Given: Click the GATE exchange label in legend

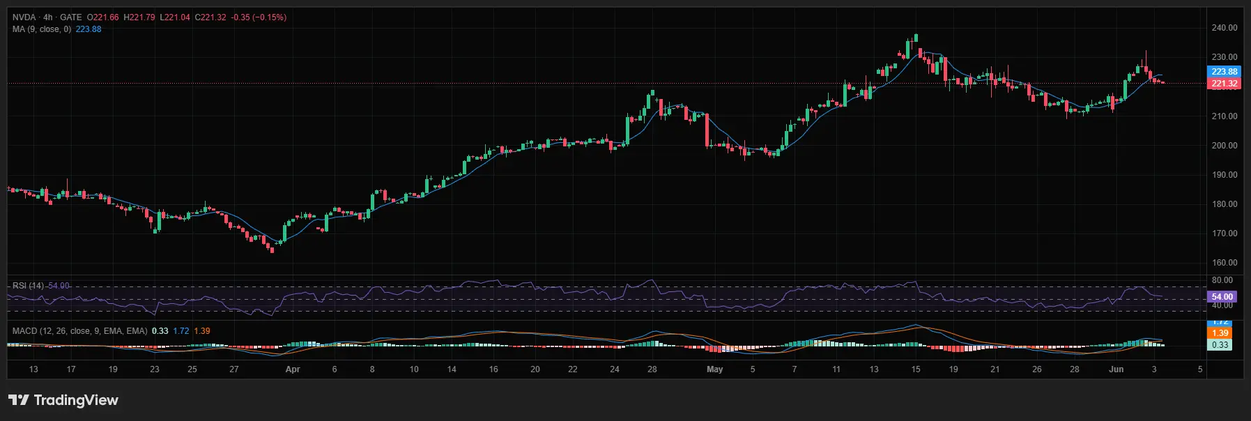Looking at the screenshot, I should (71, 17).
